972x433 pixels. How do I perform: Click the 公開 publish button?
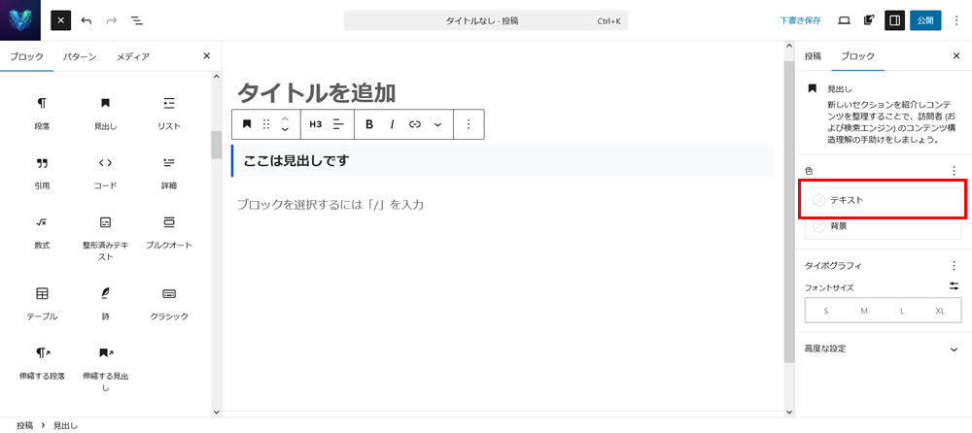point(925,20)
